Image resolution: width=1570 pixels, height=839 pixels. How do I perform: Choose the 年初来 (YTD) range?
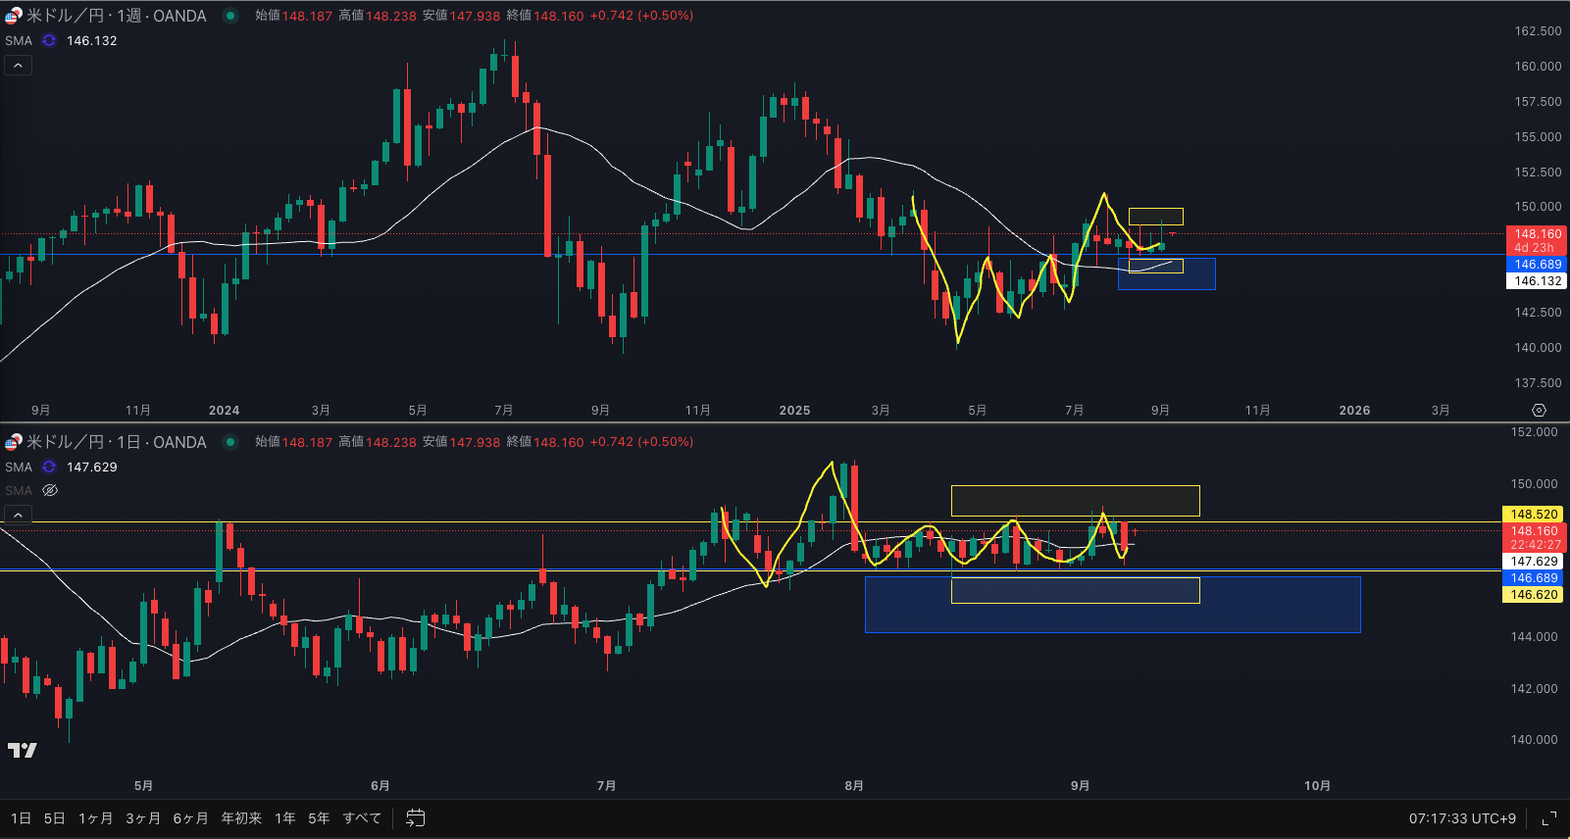[241, 817]
